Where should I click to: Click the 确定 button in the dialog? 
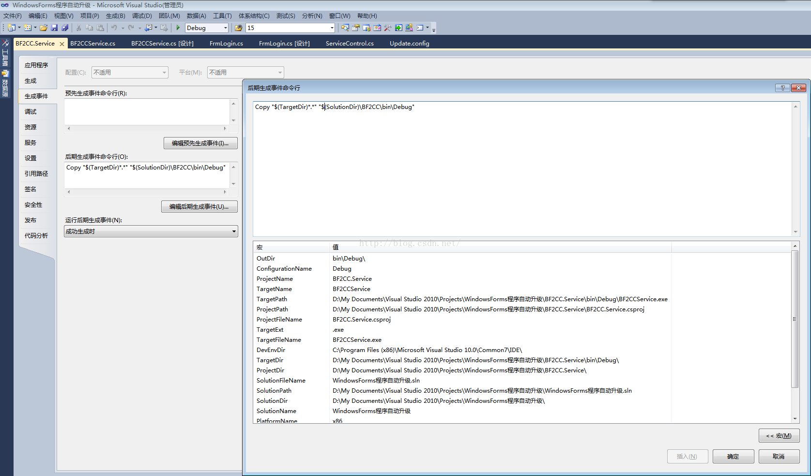coord(733,456)
